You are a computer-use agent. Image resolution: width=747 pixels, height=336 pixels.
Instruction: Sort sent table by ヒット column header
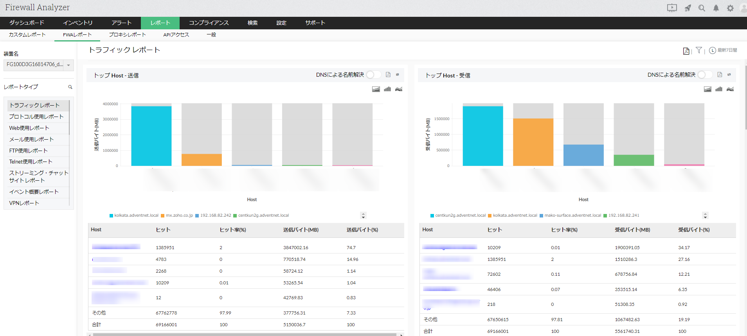pyautogui.click(x=163, y=230)
